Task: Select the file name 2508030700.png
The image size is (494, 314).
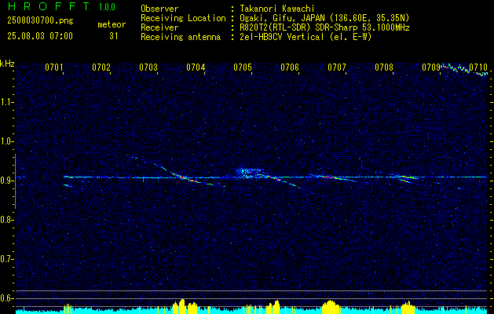Action: pos(40,21)
